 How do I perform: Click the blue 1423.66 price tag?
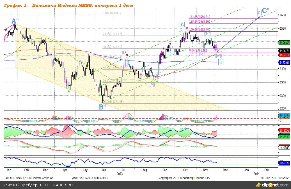click(x=284, y=63)
